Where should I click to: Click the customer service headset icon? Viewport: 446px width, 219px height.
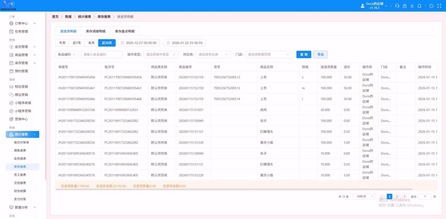point(397,6)
